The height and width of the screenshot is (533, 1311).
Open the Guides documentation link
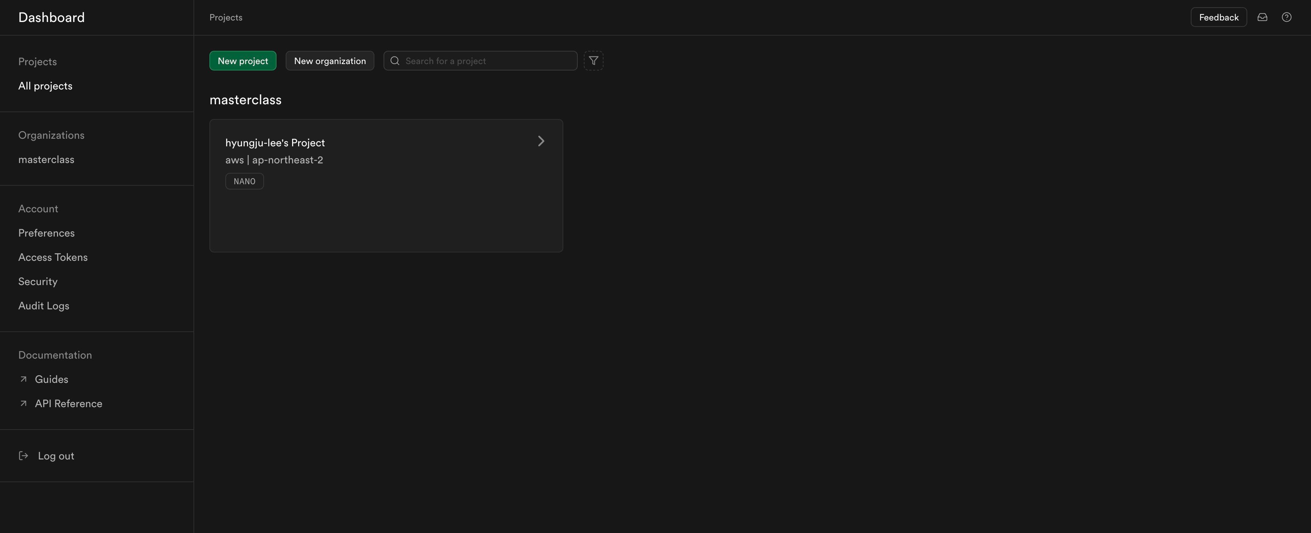pos(52,379)
